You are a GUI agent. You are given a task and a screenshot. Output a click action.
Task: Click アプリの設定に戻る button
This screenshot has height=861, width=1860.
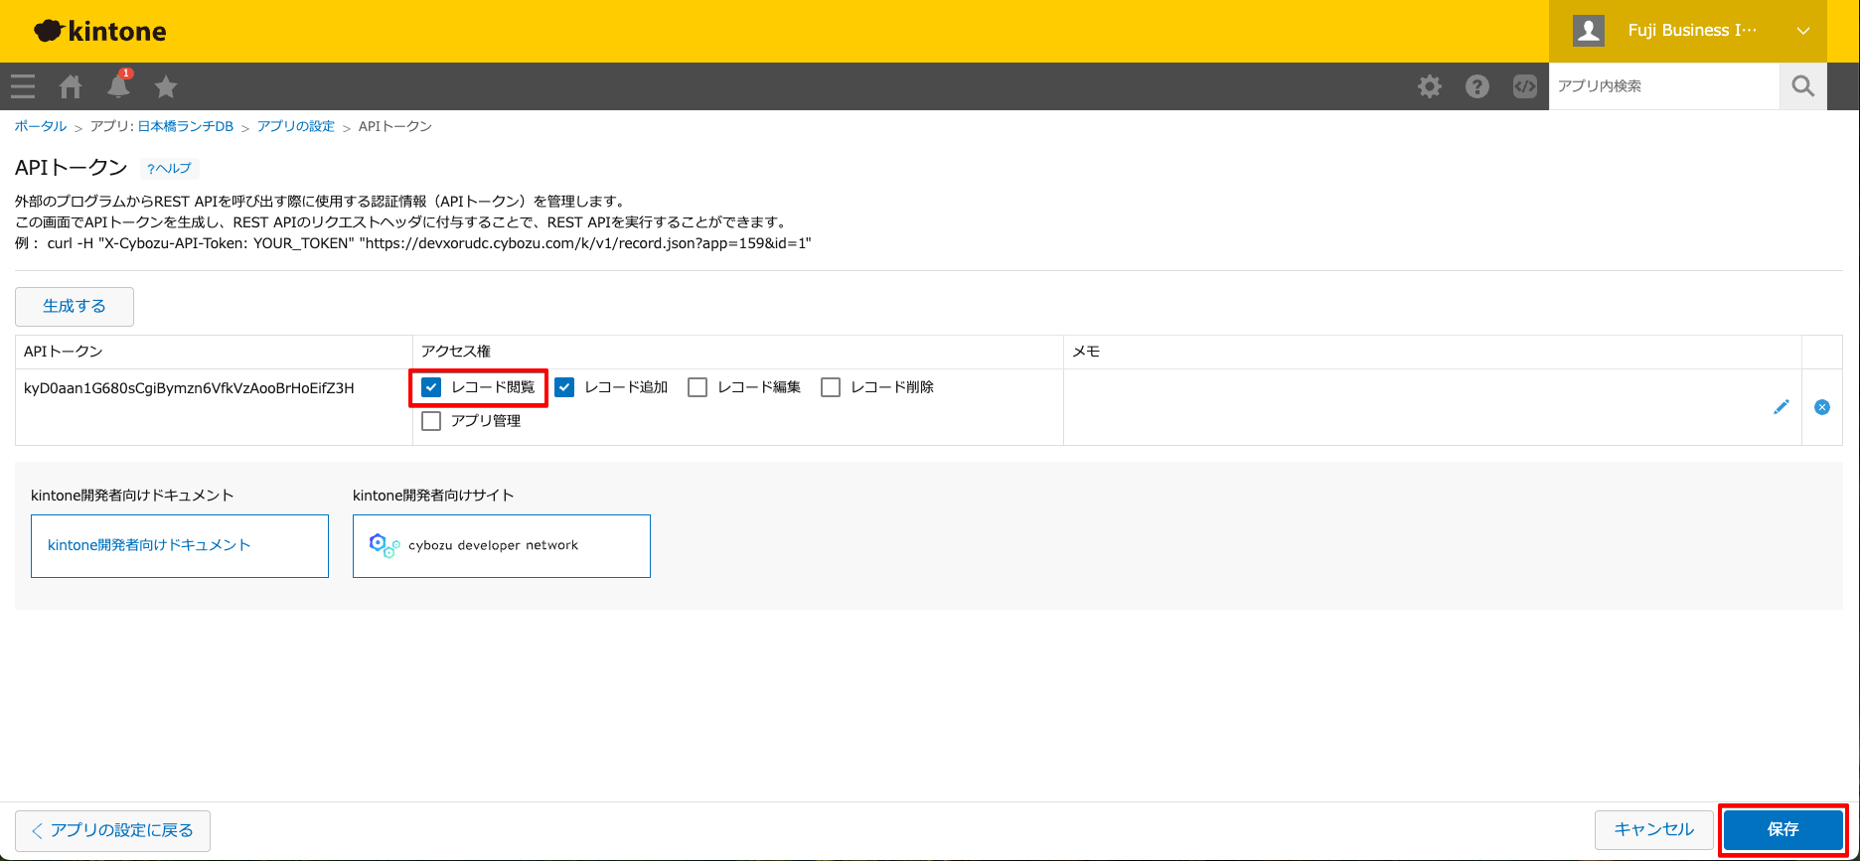(x=112, y=830)
